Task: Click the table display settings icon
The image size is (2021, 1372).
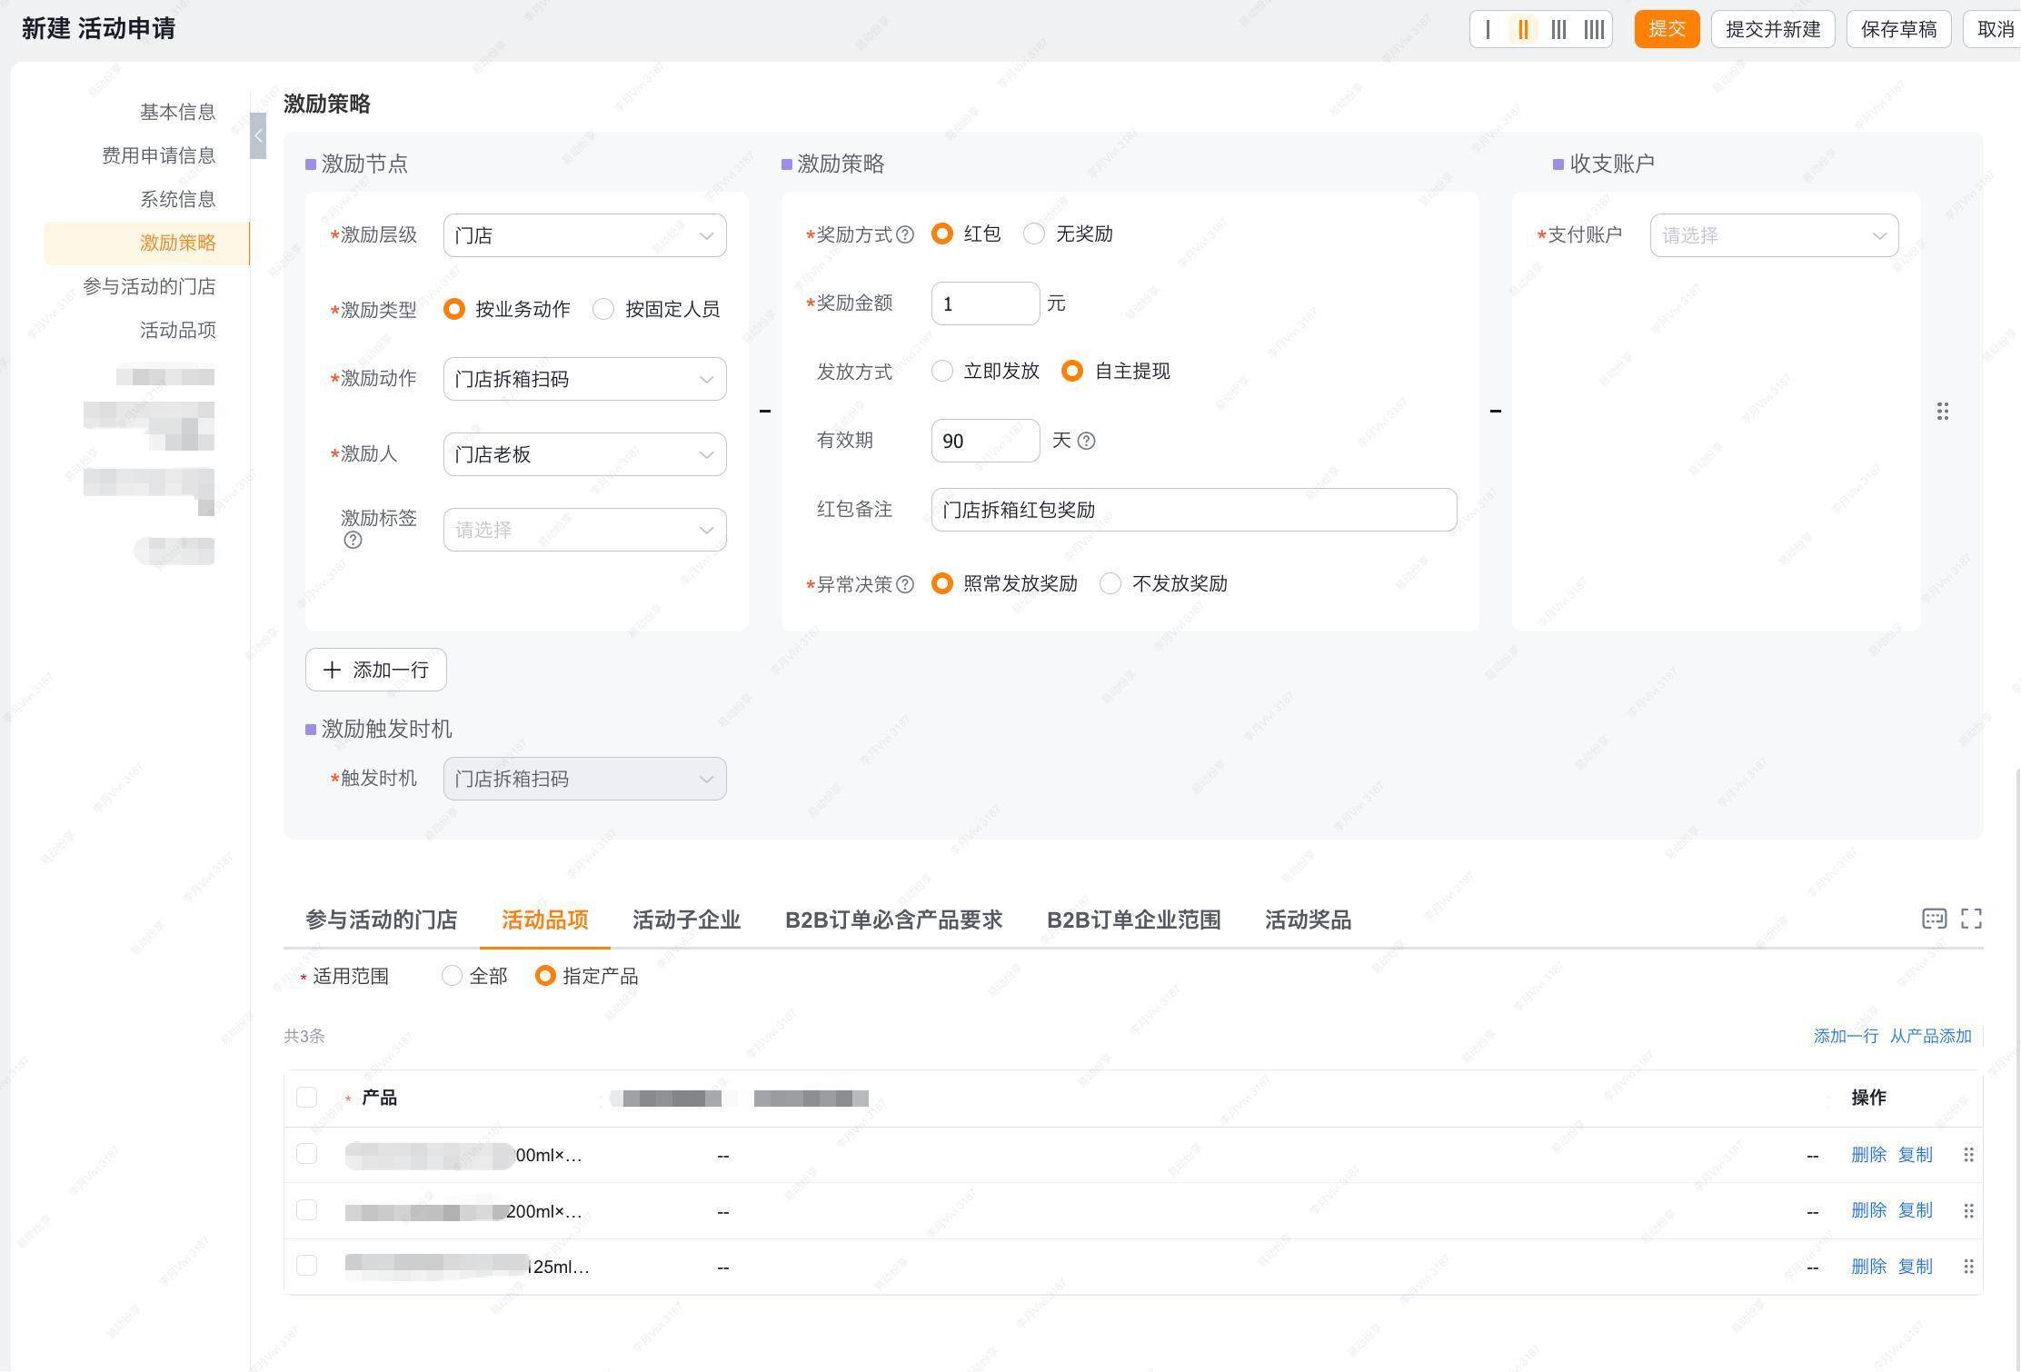Action: pyautogui.click(x=1934, y=919)
